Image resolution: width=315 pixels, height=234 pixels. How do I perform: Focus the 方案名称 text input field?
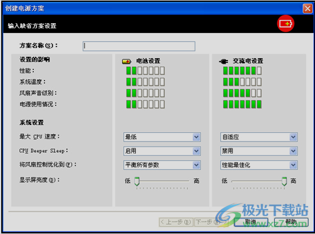139,46
